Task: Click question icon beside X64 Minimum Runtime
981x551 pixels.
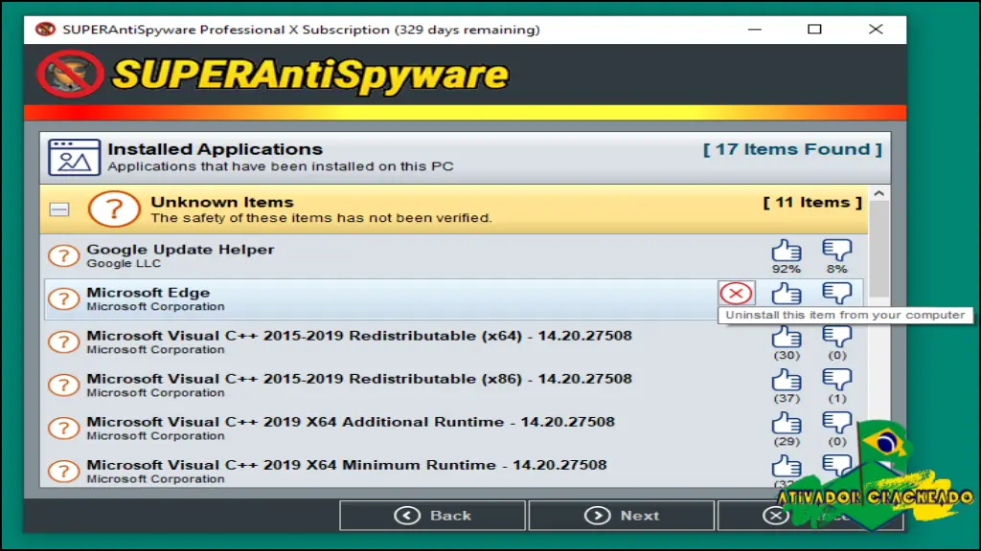Action: click(64, 472)
